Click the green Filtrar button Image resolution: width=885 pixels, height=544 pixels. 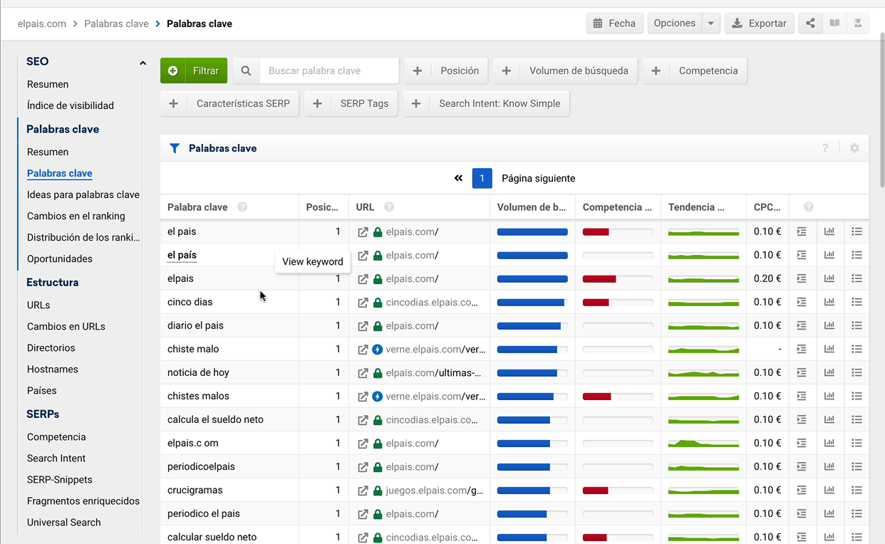click(194, 70)
